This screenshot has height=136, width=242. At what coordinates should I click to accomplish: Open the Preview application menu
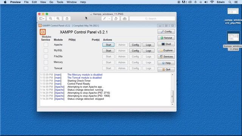[x=16, y=2]
